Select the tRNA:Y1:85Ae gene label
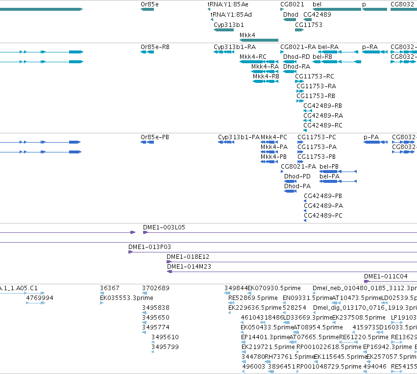 (228, 4)
